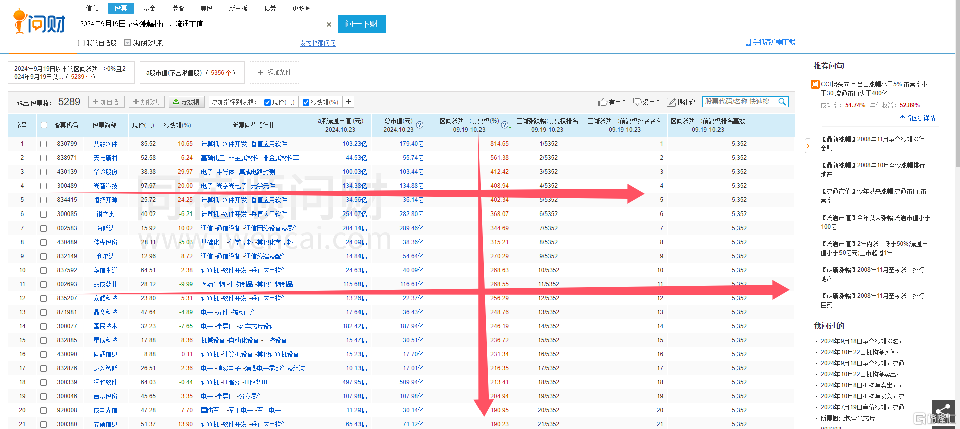This screenshot has width=960, height=429.
Task: Click the condition box a股市值 (5356个)
Action: pyautogui.click(x=192, y=72)
